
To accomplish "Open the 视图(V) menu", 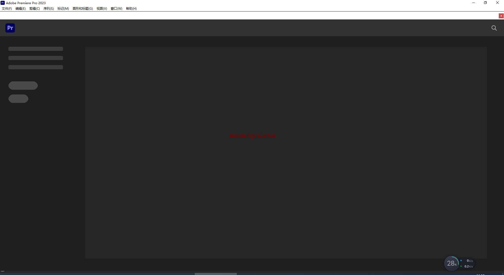I will (x=102, y=8).
